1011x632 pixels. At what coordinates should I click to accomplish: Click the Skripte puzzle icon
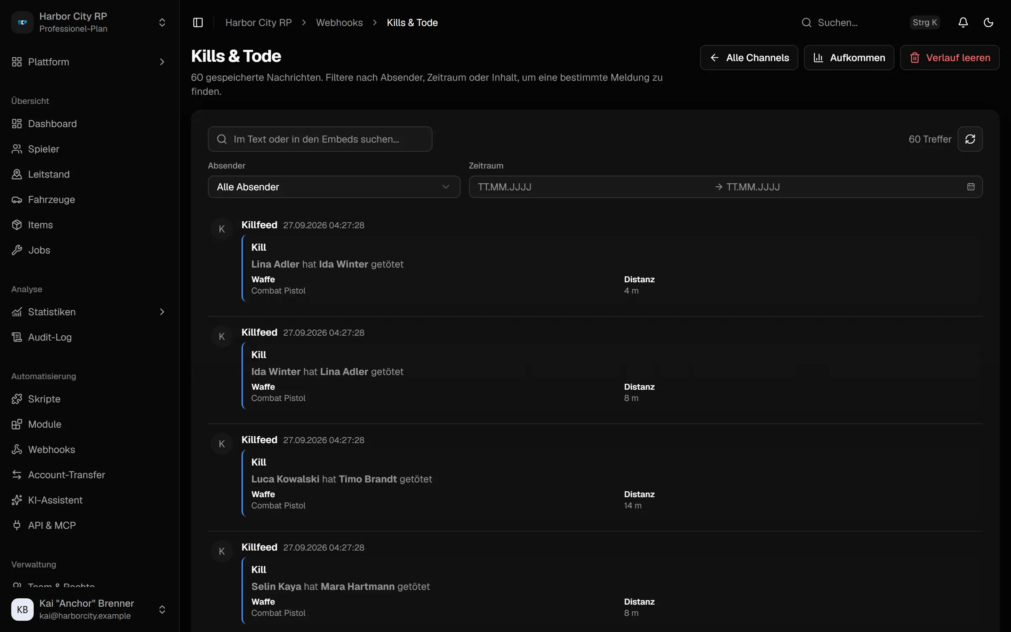click(17, 399)
